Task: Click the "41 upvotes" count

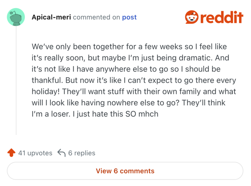Action: pos(35,153)
